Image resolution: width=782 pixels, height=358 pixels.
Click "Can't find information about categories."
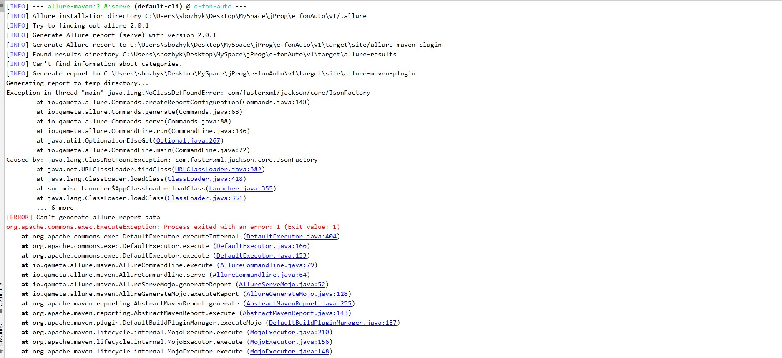coord(107,64)
